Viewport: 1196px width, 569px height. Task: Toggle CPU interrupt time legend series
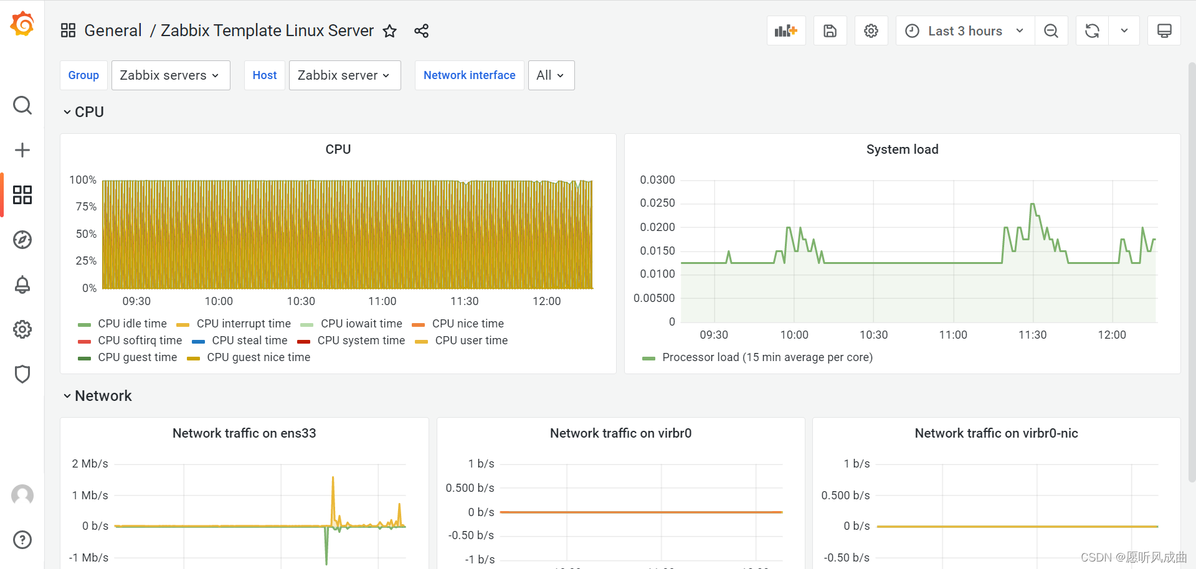point(244,324)
